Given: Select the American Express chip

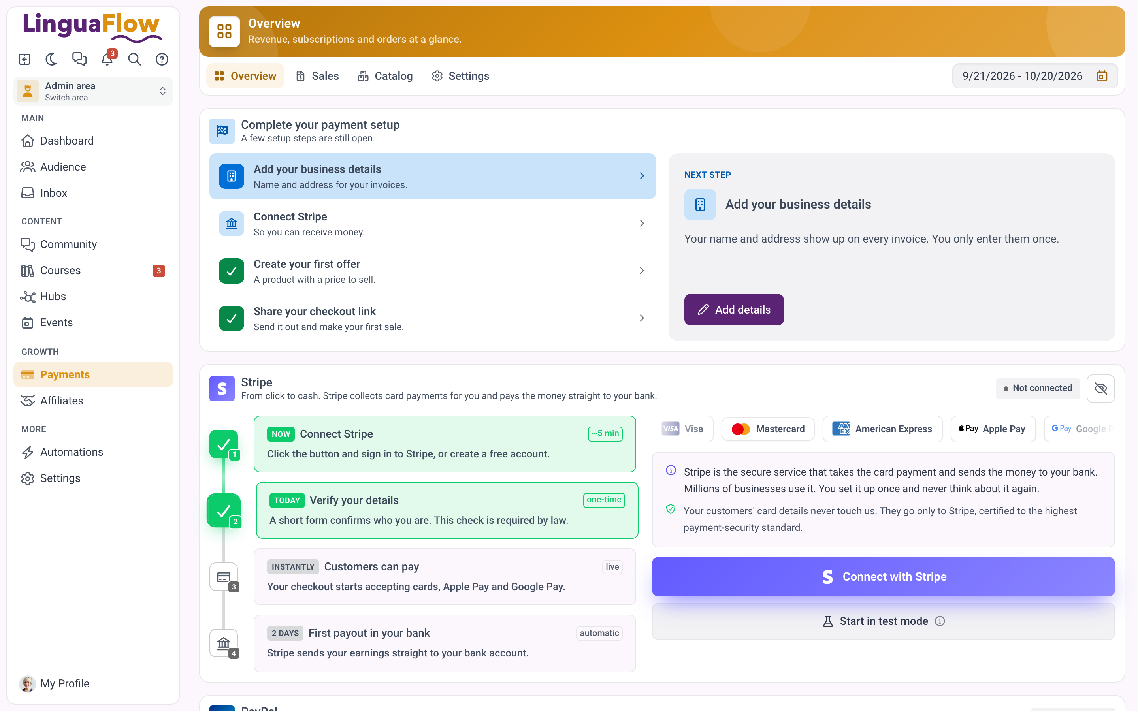Looking at the screenshot, I should 882,429.
